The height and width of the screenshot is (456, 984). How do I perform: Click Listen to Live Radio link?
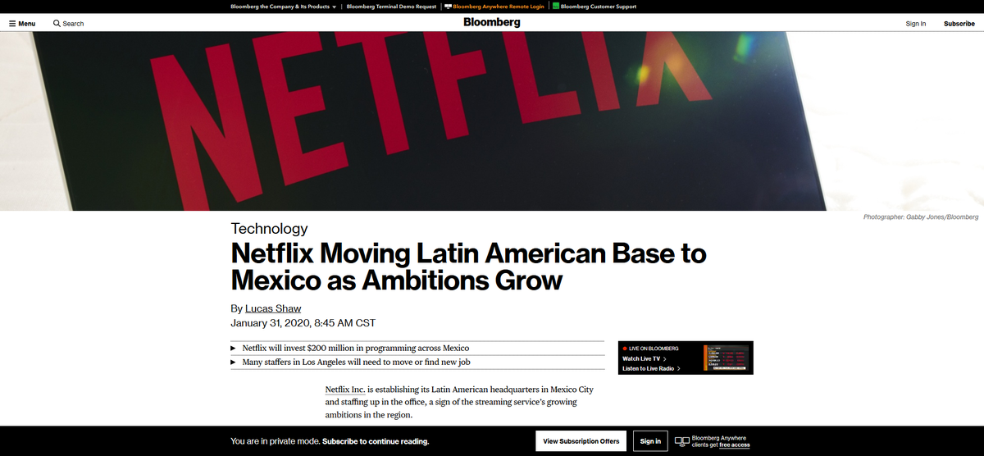tap(648, 368)
